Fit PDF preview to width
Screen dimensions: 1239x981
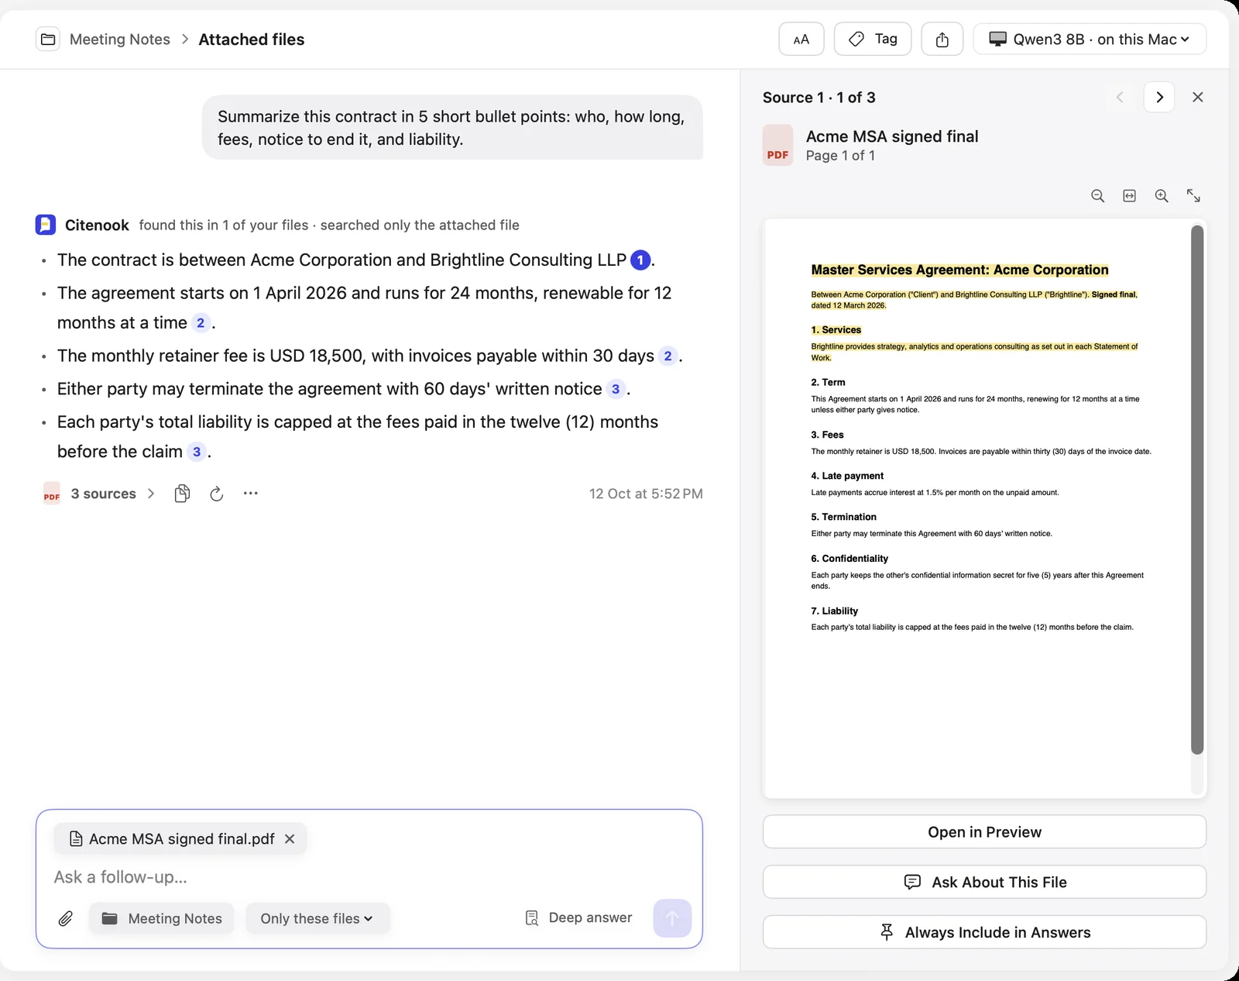click(x=1130, y=196)
